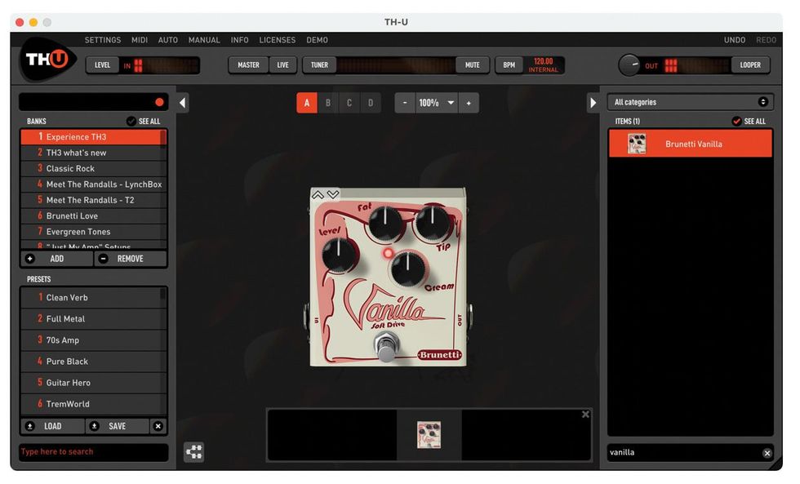Click the REDO button

click(x=766, y=40)
